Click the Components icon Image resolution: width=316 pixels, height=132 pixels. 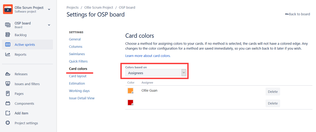(8, 104)
